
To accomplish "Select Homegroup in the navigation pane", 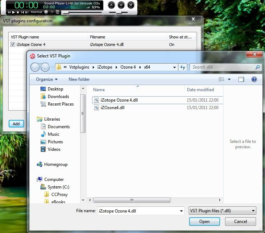I will (52, 164).
